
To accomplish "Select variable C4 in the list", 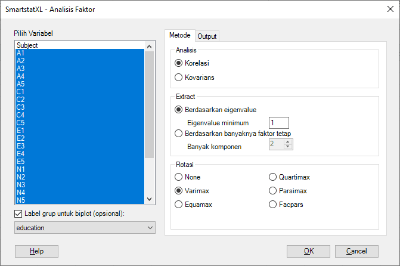I will click(80, 115).
